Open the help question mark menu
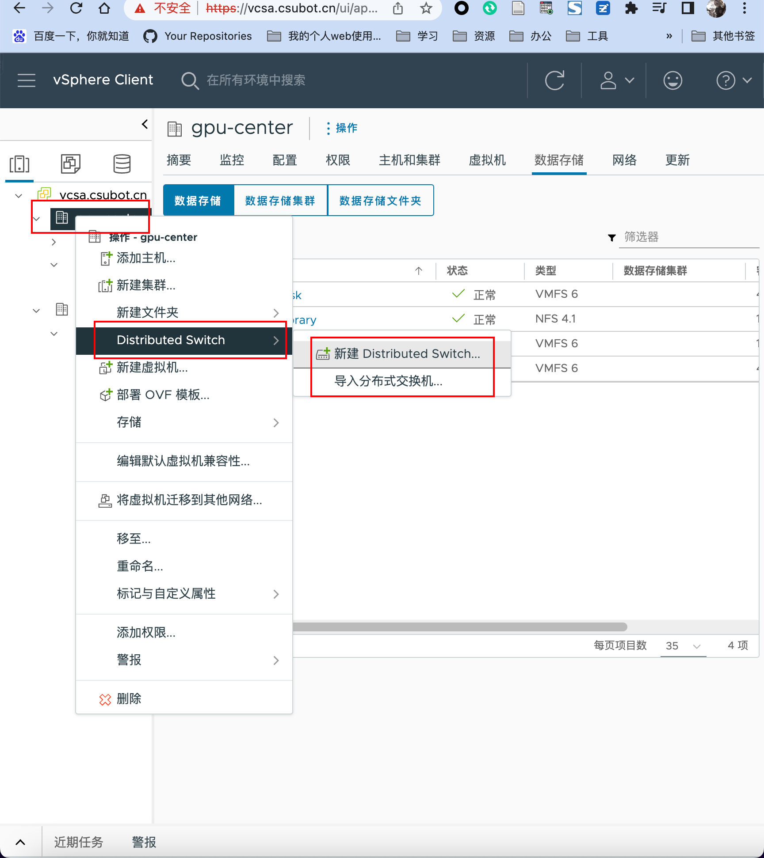 [733, 80]
